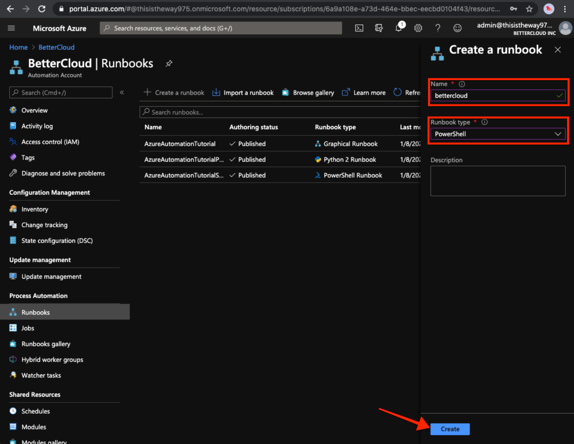Open portal settings with the gear icon
This screenshot has width=574, height=444.
pyautogui.click(x=418, y=28)
